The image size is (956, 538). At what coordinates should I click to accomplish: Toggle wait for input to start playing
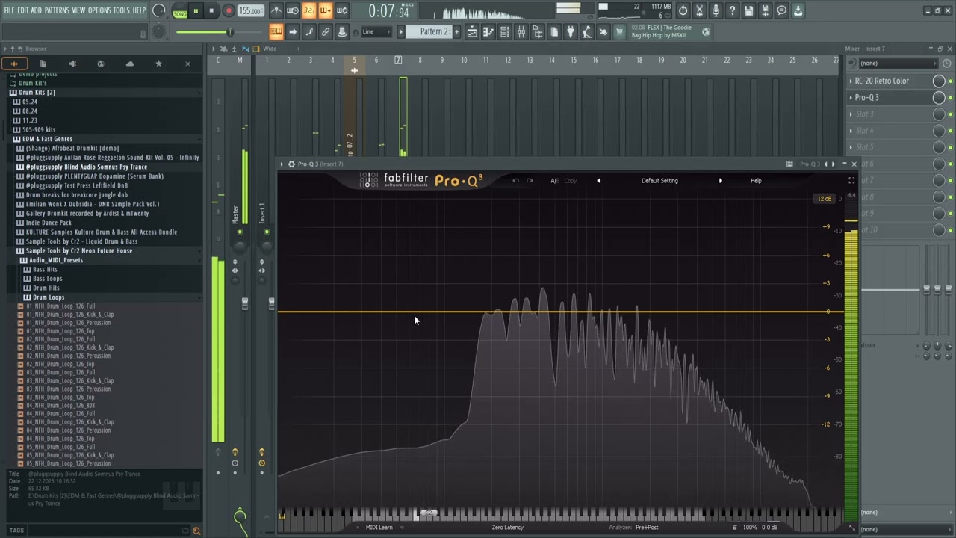click(293, 10)
